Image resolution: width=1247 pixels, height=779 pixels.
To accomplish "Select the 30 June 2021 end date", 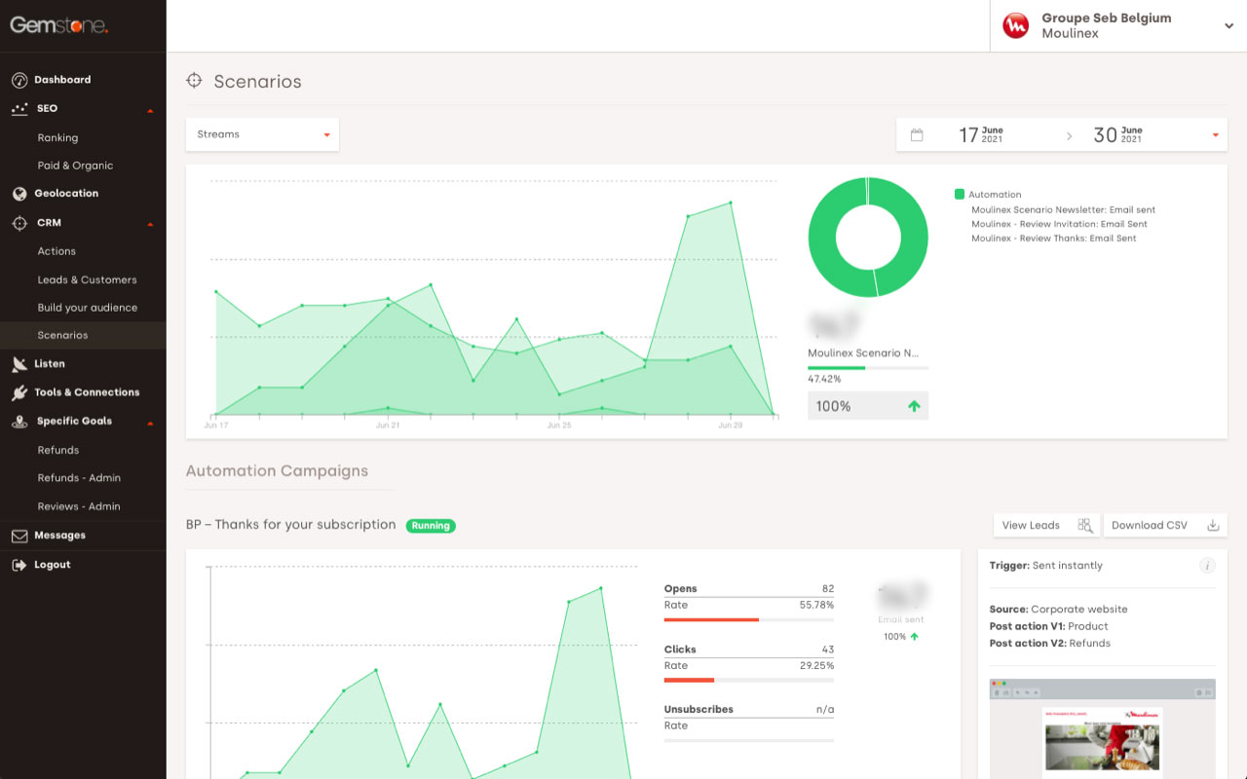I will [1117, 135].
